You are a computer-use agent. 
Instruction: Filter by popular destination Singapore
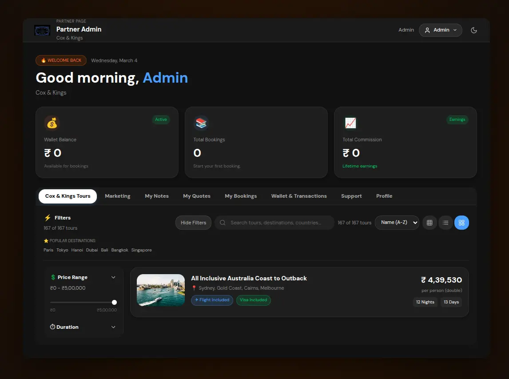coord(142,250)
